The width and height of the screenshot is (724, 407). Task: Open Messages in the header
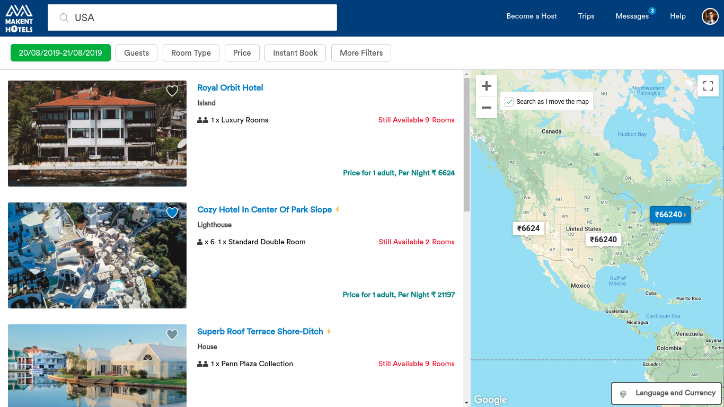click(632, 16)
